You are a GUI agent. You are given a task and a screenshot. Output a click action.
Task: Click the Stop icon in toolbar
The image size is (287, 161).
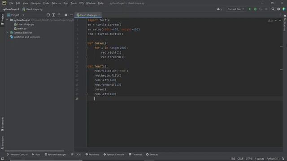[x=266, y=9]
